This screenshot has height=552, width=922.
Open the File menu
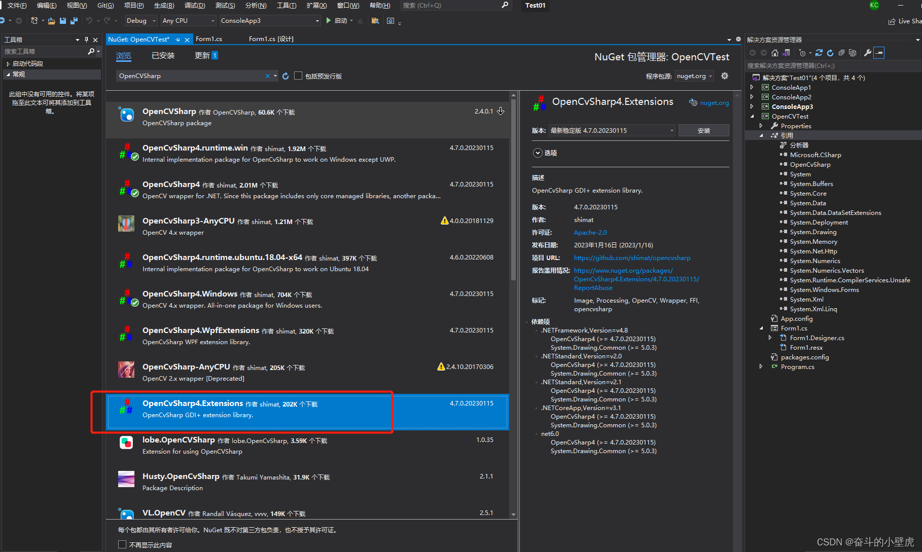tap(17, 5)
